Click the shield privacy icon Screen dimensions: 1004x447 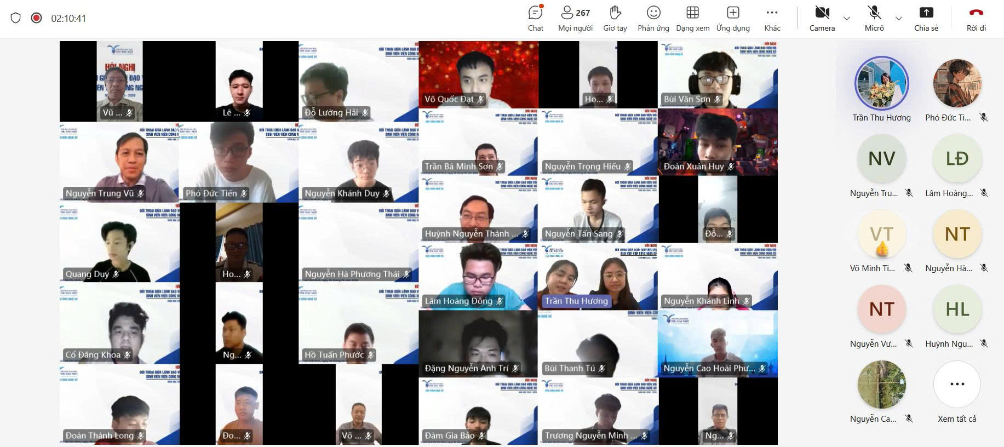(x=16, y=18)
